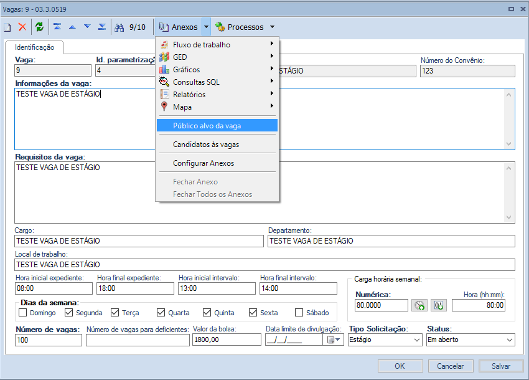This screenshot has width=529, height=380.
Task: Click the Cargo input field
Action: click(139, 241)
